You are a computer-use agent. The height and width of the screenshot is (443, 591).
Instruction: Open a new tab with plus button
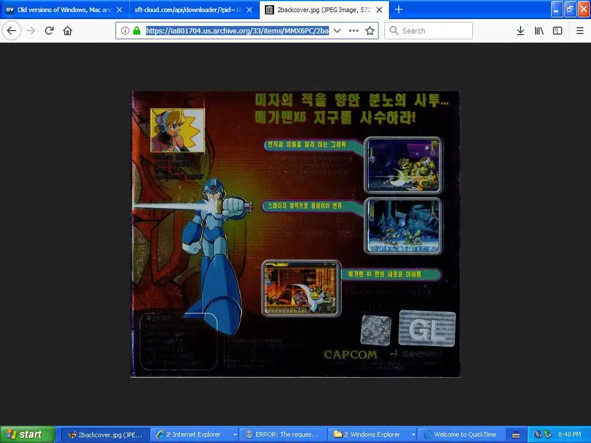[399, 9]
